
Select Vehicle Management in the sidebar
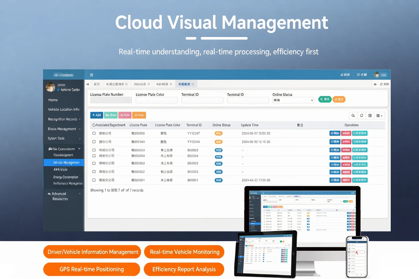coord(64,162)
